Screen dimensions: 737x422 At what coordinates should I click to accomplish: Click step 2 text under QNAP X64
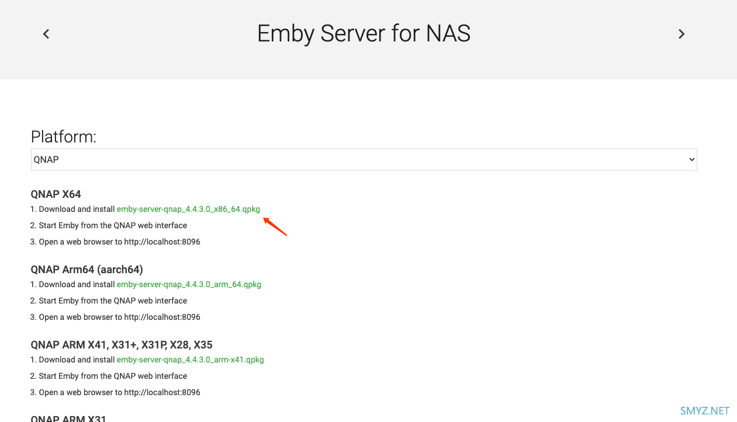click(109, 225)
